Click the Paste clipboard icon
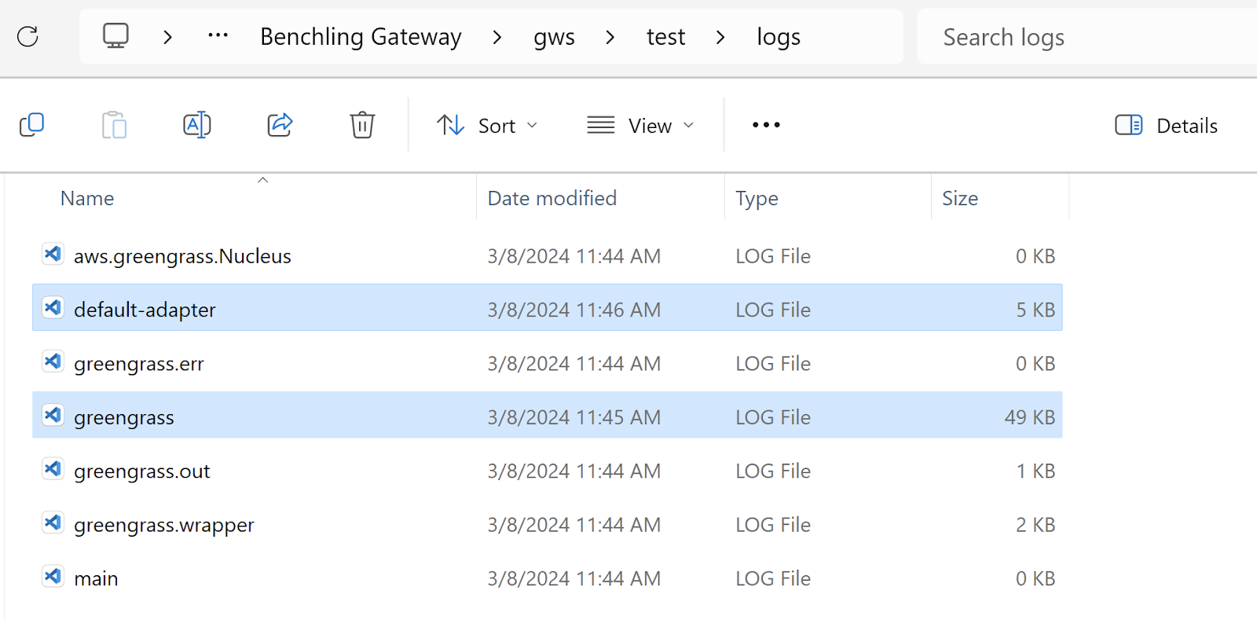Viewport: 1257px width, 620px height. point(114,125)
